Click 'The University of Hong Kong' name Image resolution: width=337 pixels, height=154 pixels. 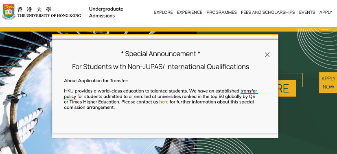(49, 15)
